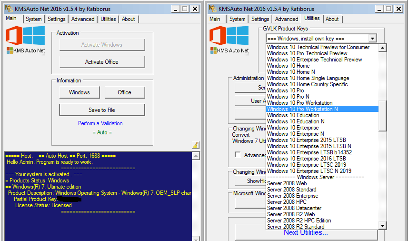Open the About tab in the right window
The height and width of the screenshot is (241, 408).
tap(332, 19)
